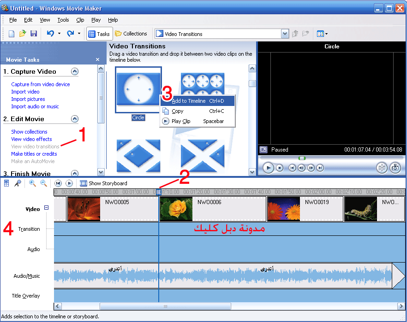Viewport: 407px width, 322px height.
Task: Click the Show collections link
Action: [29, 132]
